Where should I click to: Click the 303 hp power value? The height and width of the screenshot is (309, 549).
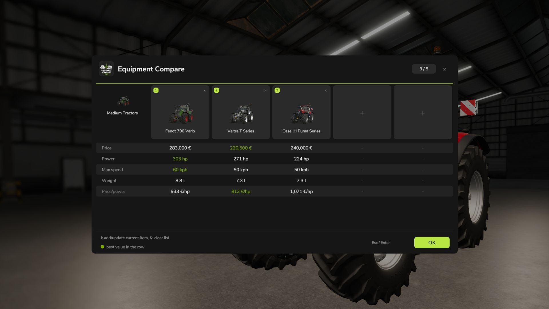[x=180, y=159]
